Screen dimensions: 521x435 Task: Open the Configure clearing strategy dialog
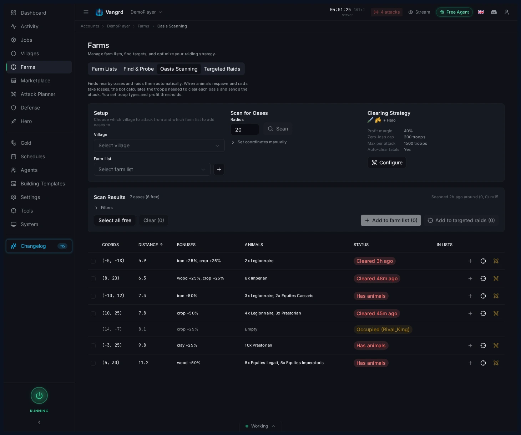[x=387, y=163]
